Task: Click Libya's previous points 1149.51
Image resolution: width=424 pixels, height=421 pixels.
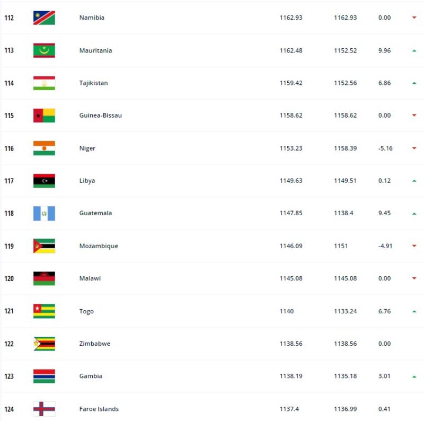Action: coord(346,181)
